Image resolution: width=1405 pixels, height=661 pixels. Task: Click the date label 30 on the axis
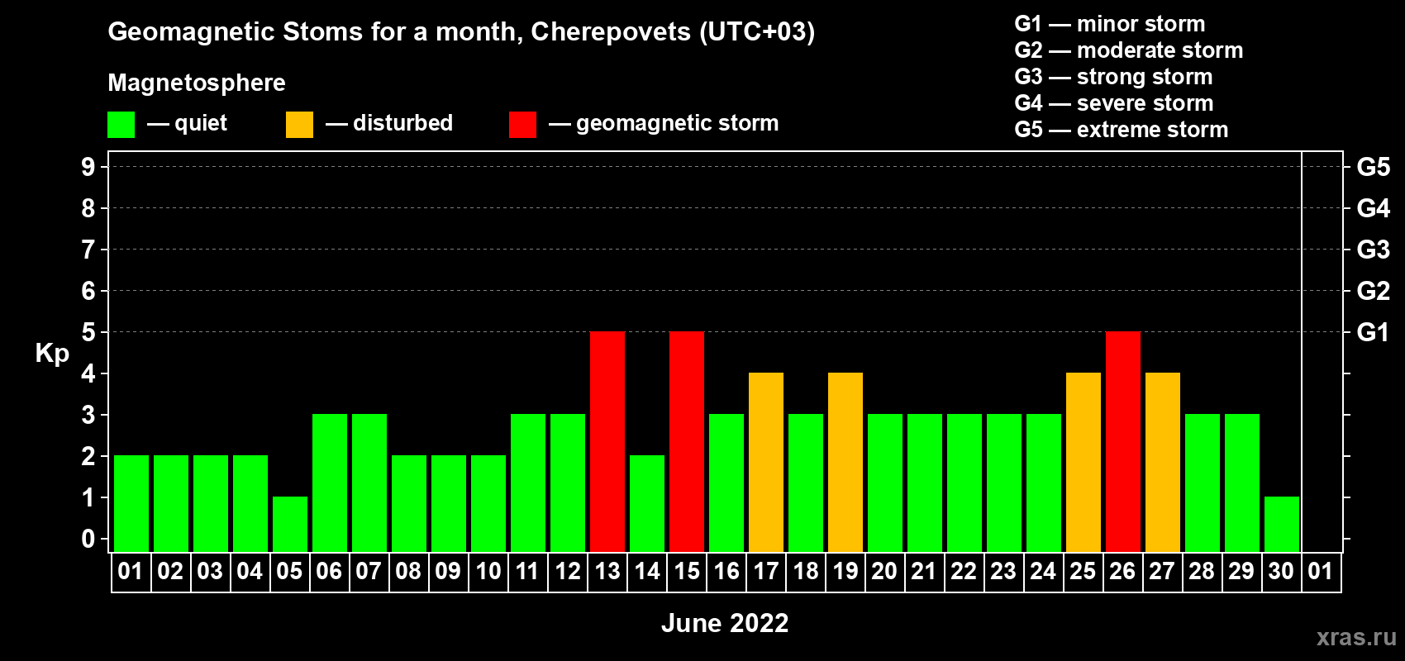point(1281,571)
